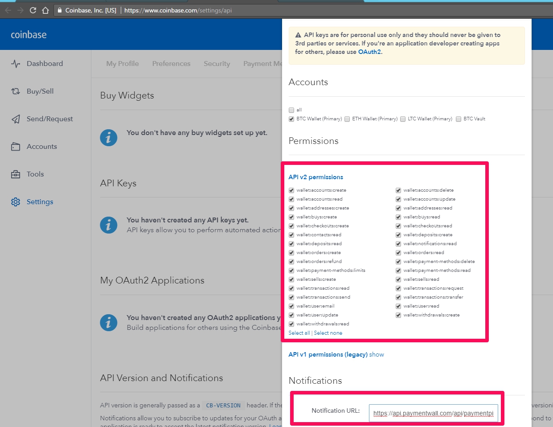Toggle wallet:sells:read permission

tap(398, 279)
